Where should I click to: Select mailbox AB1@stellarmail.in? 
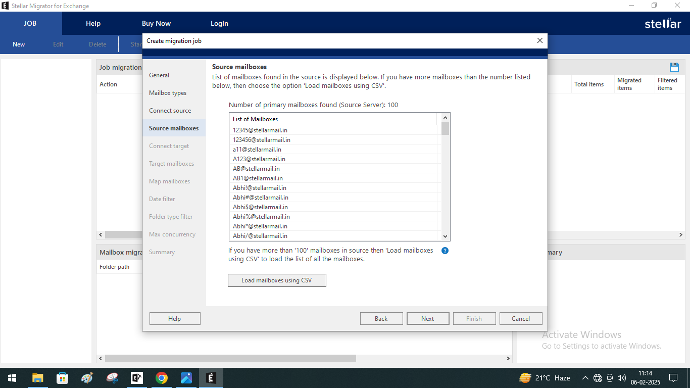pos(334,178)
